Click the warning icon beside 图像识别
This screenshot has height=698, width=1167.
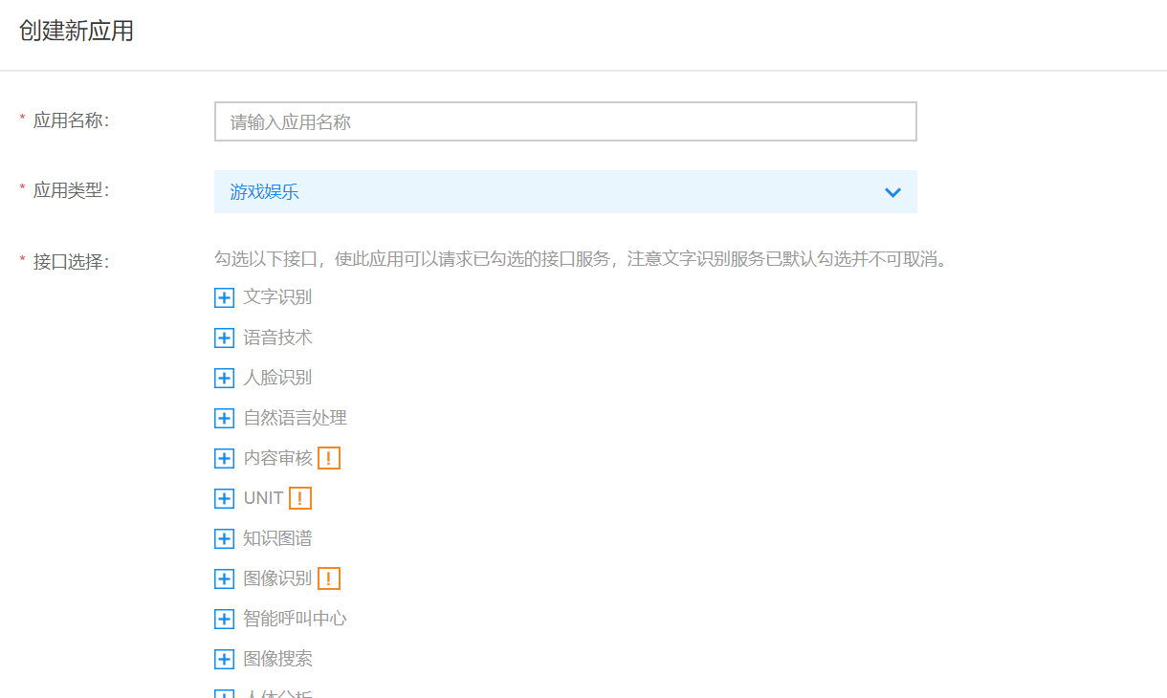point(329,578)
